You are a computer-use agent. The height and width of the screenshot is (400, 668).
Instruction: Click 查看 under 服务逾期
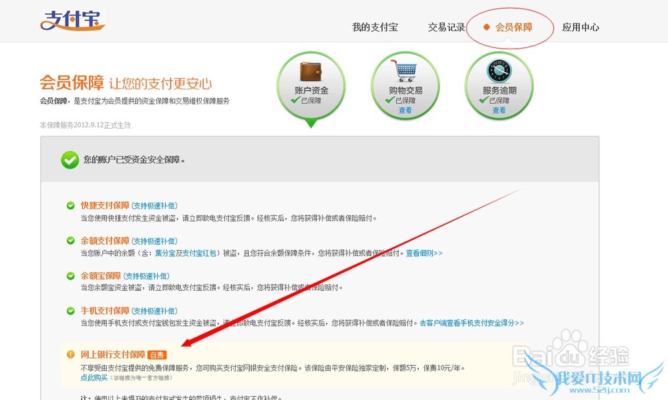coord(499,110)
